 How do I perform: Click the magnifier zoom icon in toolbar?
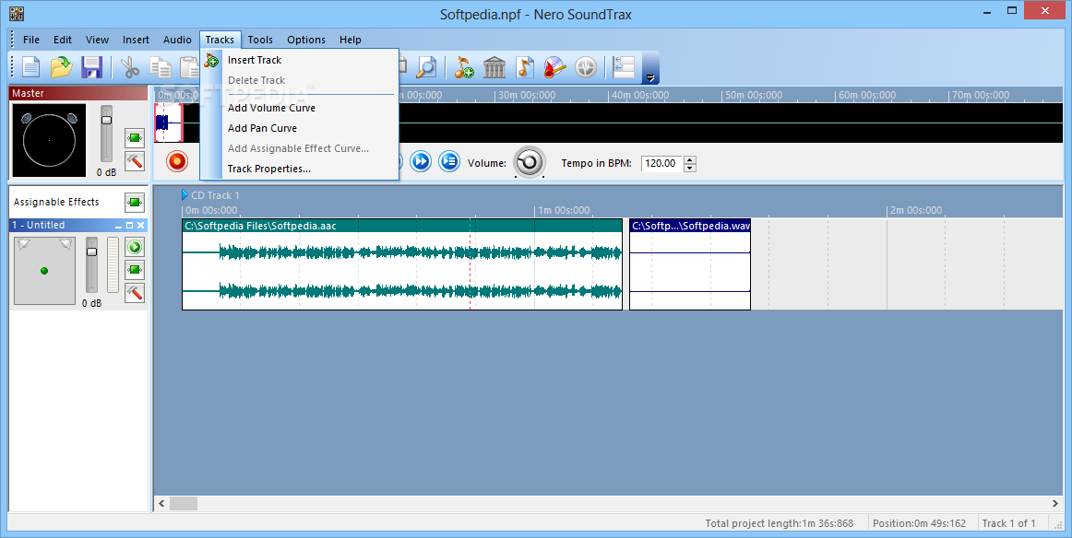426,67
